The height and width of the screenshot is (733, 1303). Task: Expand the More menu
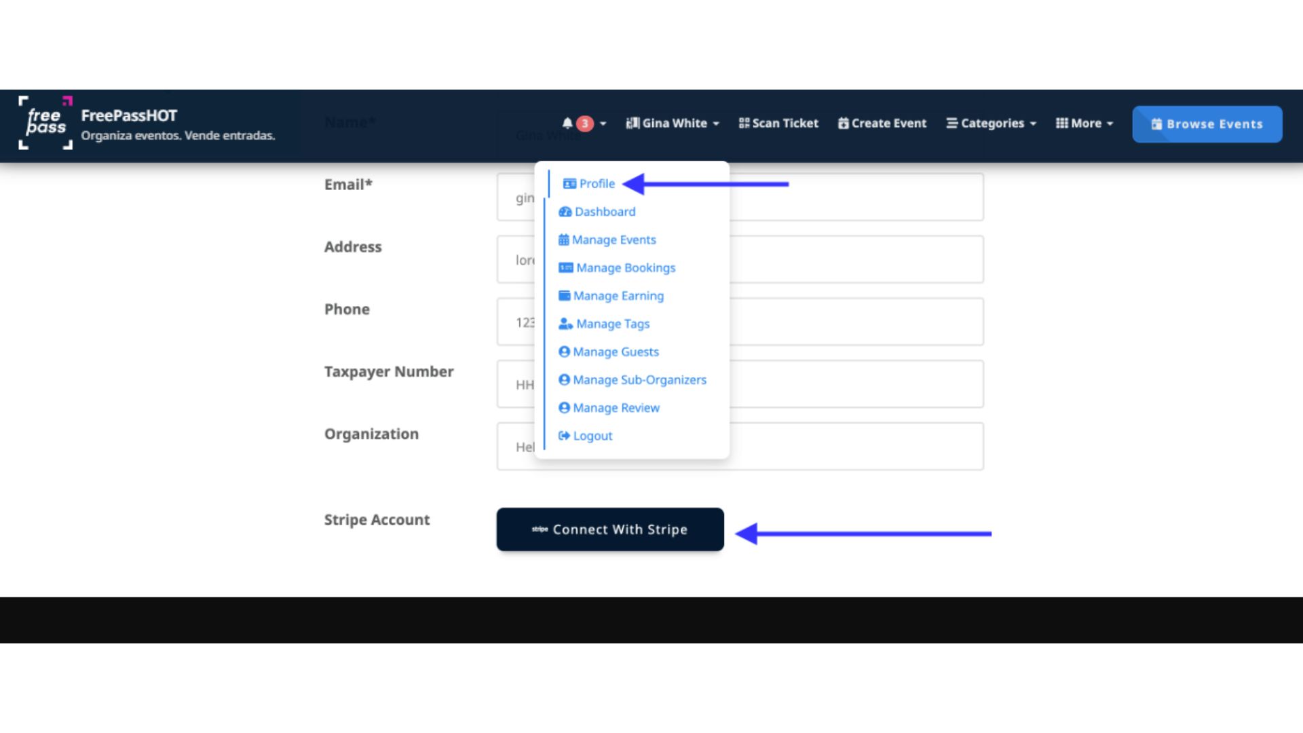(x=1084, y=123)
